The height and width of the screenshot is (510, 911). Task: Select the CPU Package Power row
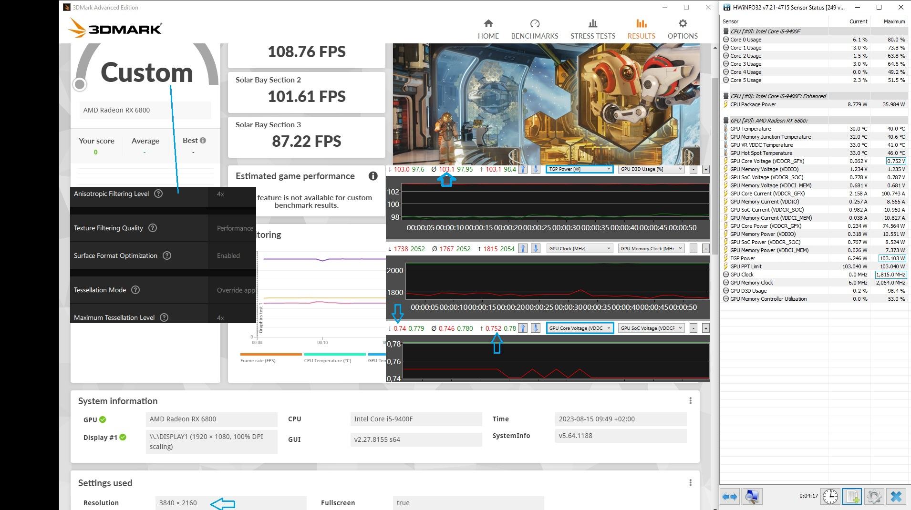[x=814, y=104]
